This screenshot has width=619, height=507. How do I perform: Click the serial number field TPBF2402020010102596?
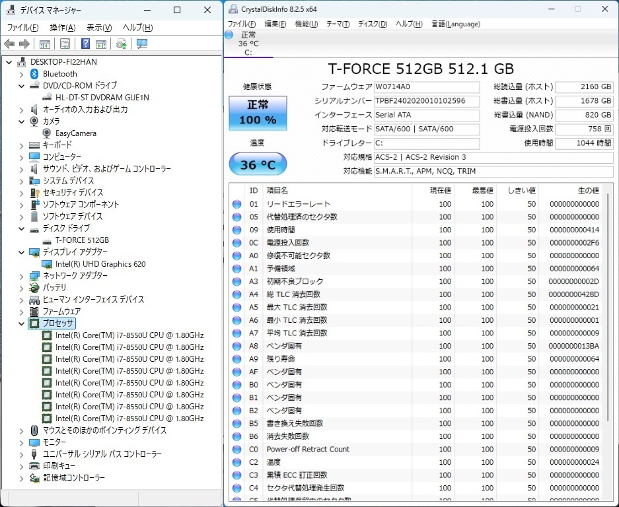427,101
